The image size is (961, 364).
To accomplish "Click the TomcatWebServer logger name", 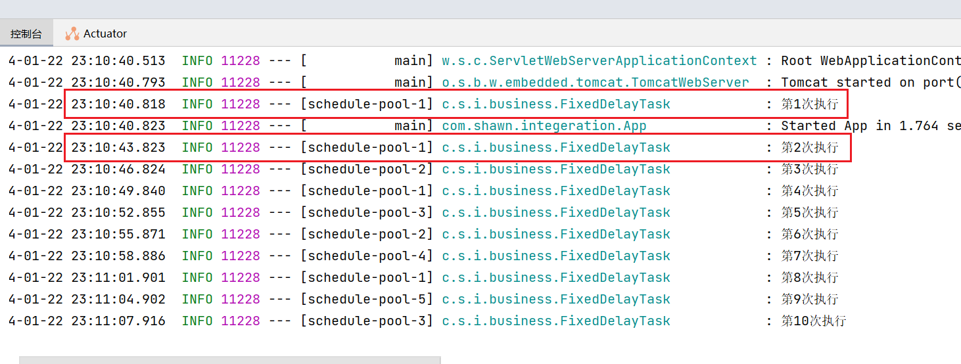I will click(596, 82).
